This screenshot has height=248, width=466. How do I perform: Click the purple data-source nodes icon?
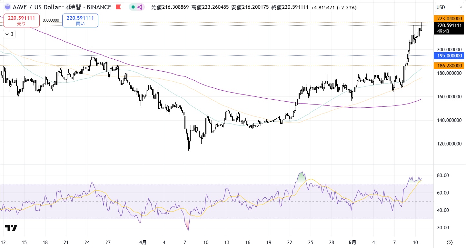(140, 7)
